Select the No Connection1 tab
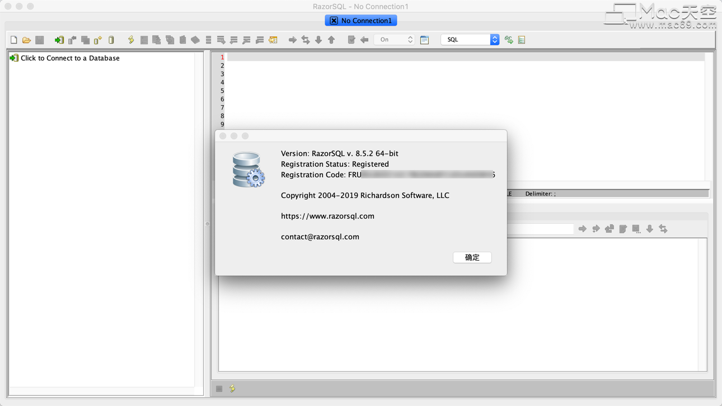Image resolution: width=722 pixels, height=406 pixels. 361,21
